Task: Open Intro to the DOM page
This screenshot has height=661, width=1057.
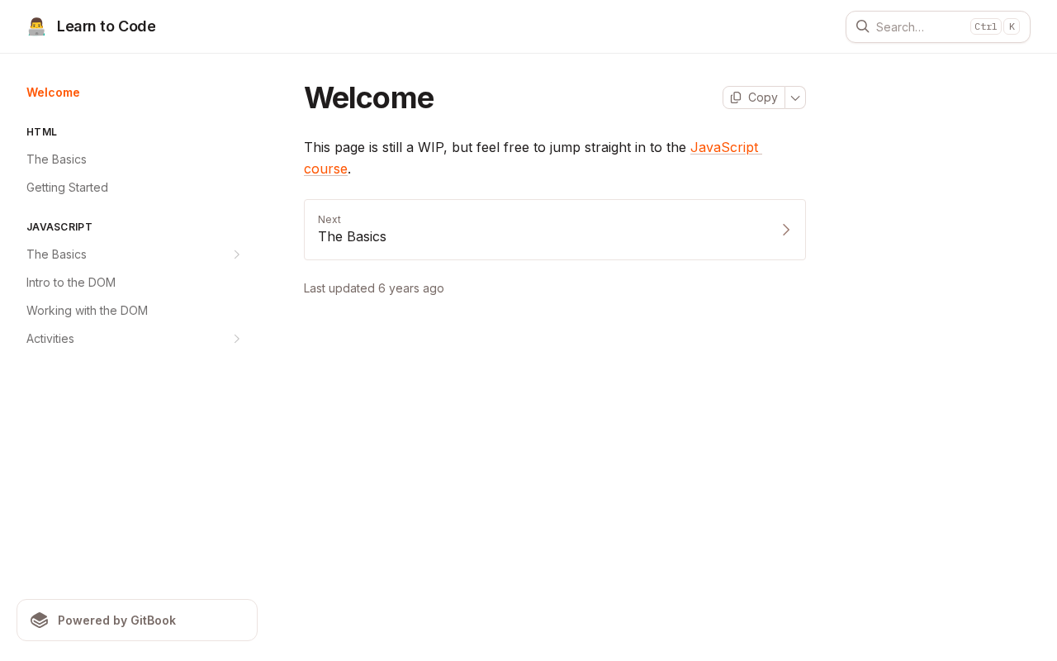Action: click(71, 283)
